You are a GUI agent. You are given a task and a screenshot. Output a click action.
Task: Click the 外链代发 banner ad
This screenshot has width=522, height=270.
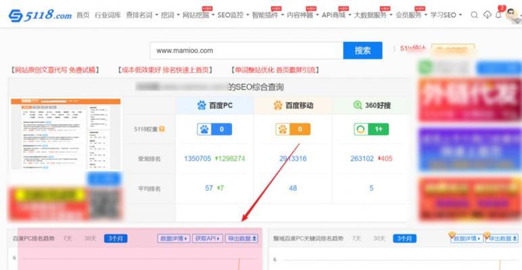point(470,101)
